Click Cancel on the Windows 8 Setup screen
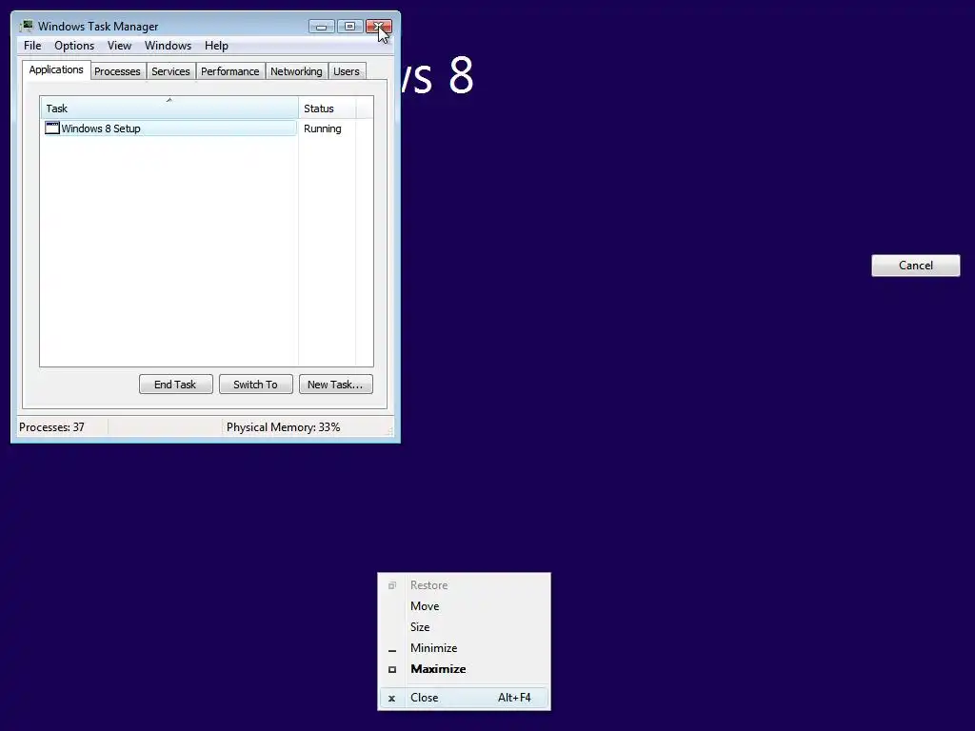This screenshot has height=731, width=975. [x=915, y=266]
